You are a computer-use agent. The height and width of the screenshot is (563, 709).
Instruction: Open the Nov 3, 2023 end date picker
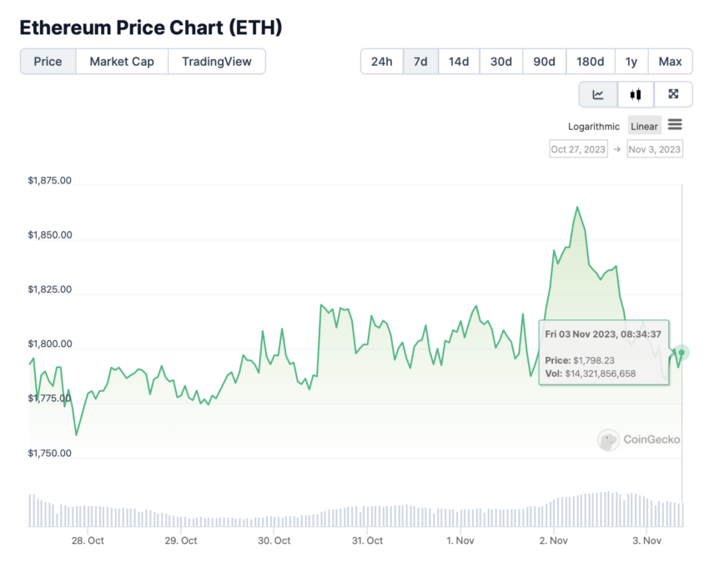655,149
